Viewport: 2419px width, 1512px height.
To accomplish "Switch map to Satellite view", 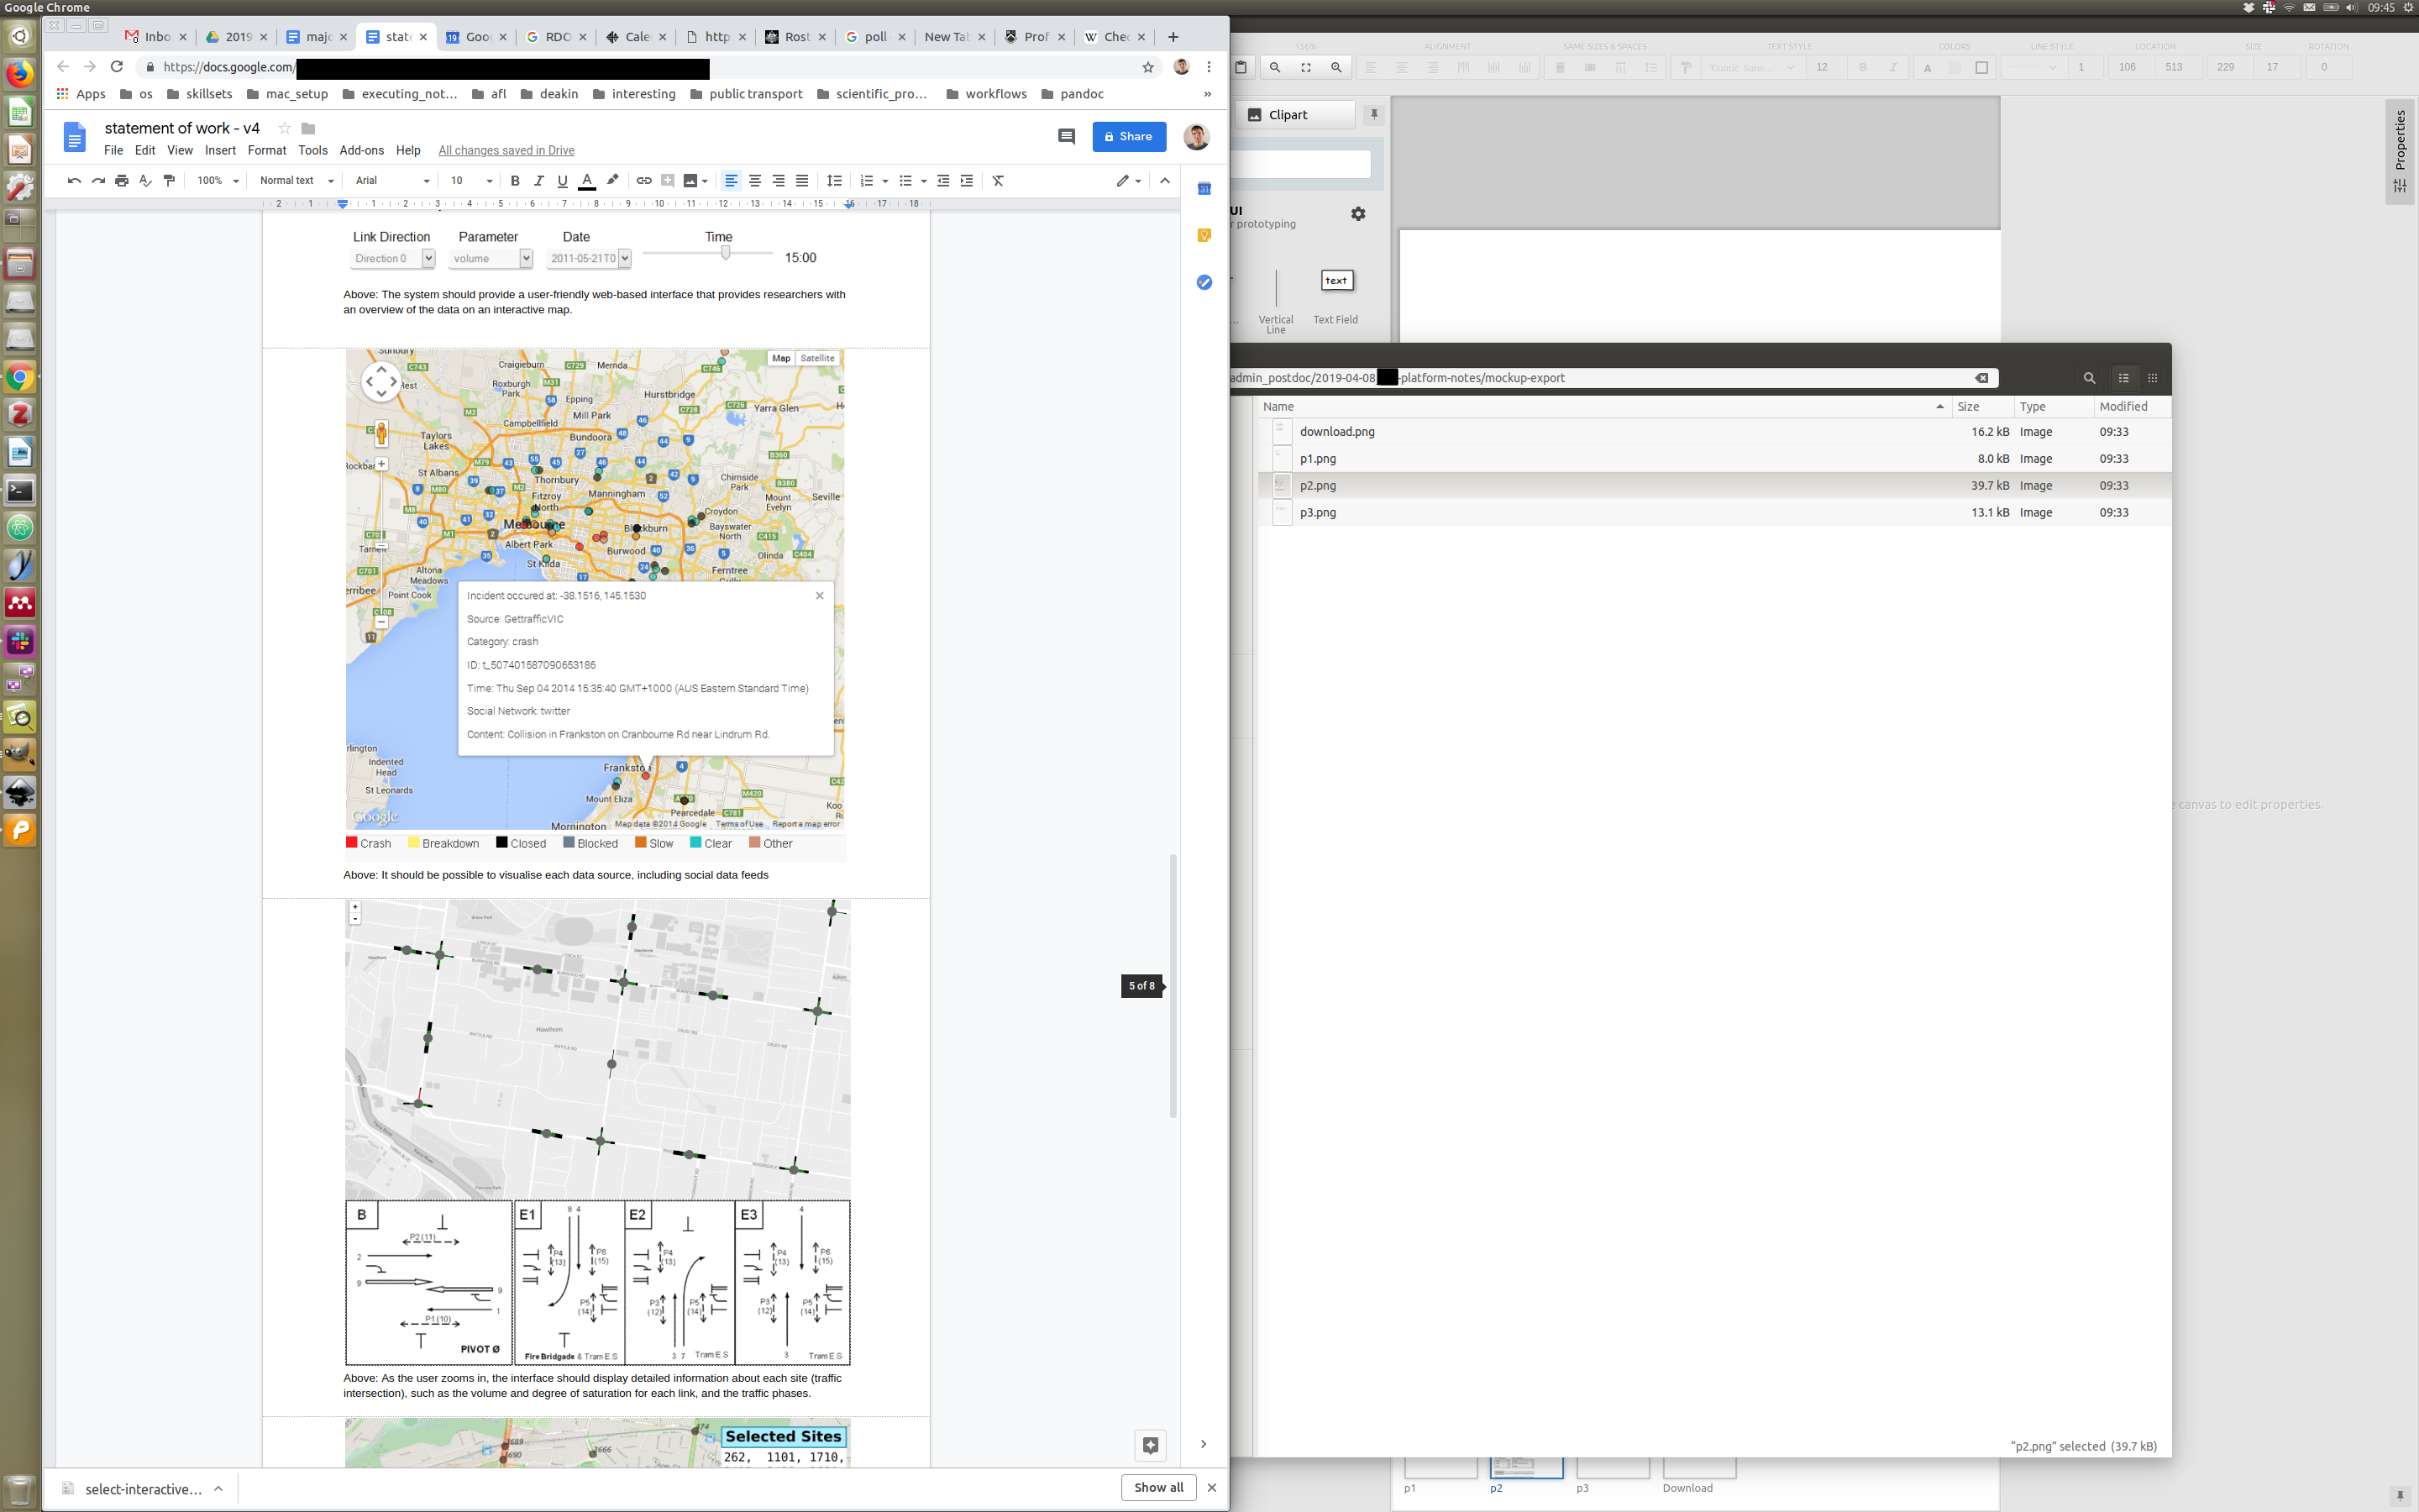I will click(x=816, y=358).
